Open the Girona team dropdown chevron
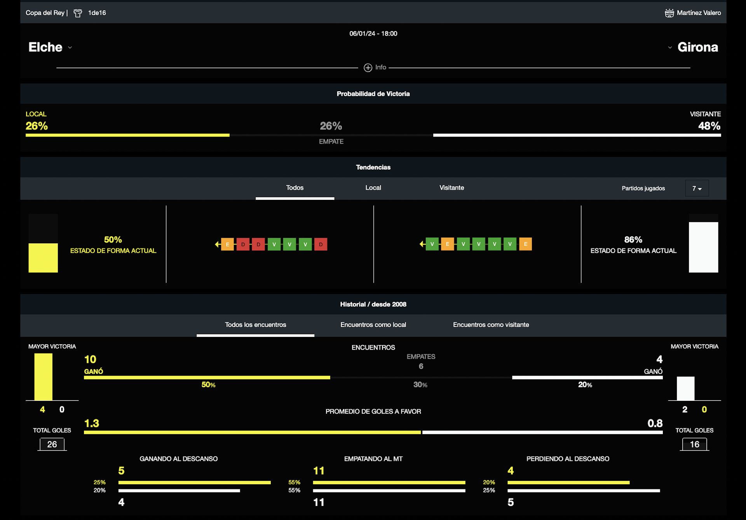This screenshot has width=746, height=520. click(x=670, y=48)
